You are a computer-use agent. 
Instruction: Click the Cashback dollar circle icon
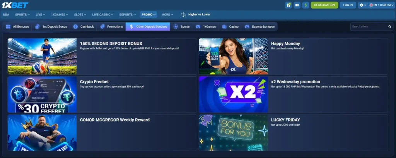coord(75,27)
